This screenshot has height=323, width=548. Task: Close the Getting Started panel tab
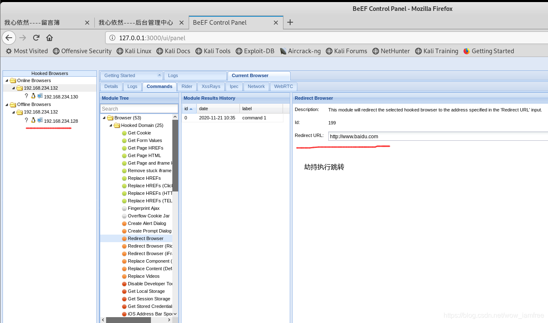click(x=159, y=75)
